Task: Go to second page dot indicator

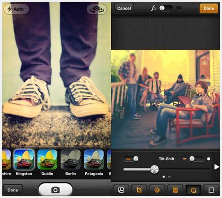Action: click(x=169, y=177)
